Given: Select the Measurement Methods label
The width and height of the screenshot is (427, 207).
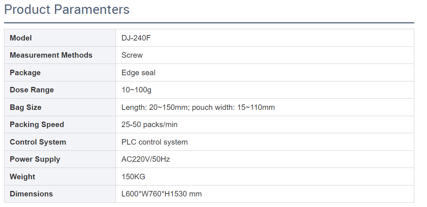Looking at the screenshot, I should pyautogui.click(x=51, y=55).
